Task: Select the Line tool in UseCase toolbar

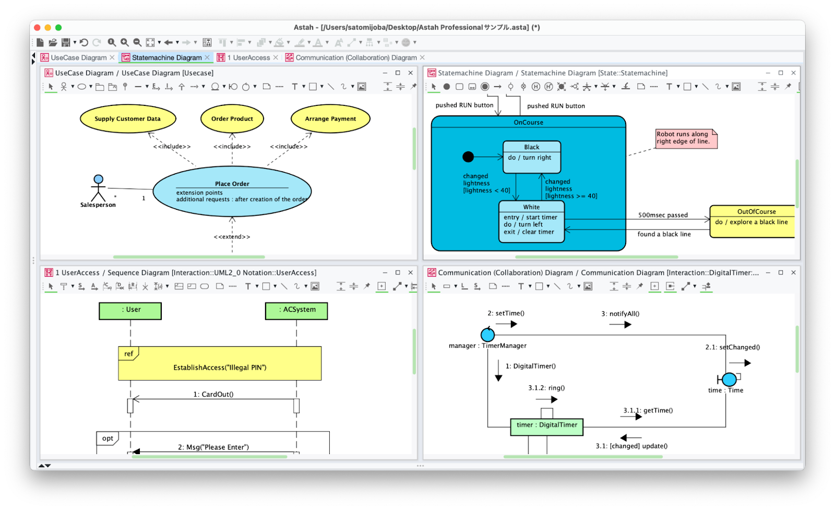Action: tap(331, 87)
